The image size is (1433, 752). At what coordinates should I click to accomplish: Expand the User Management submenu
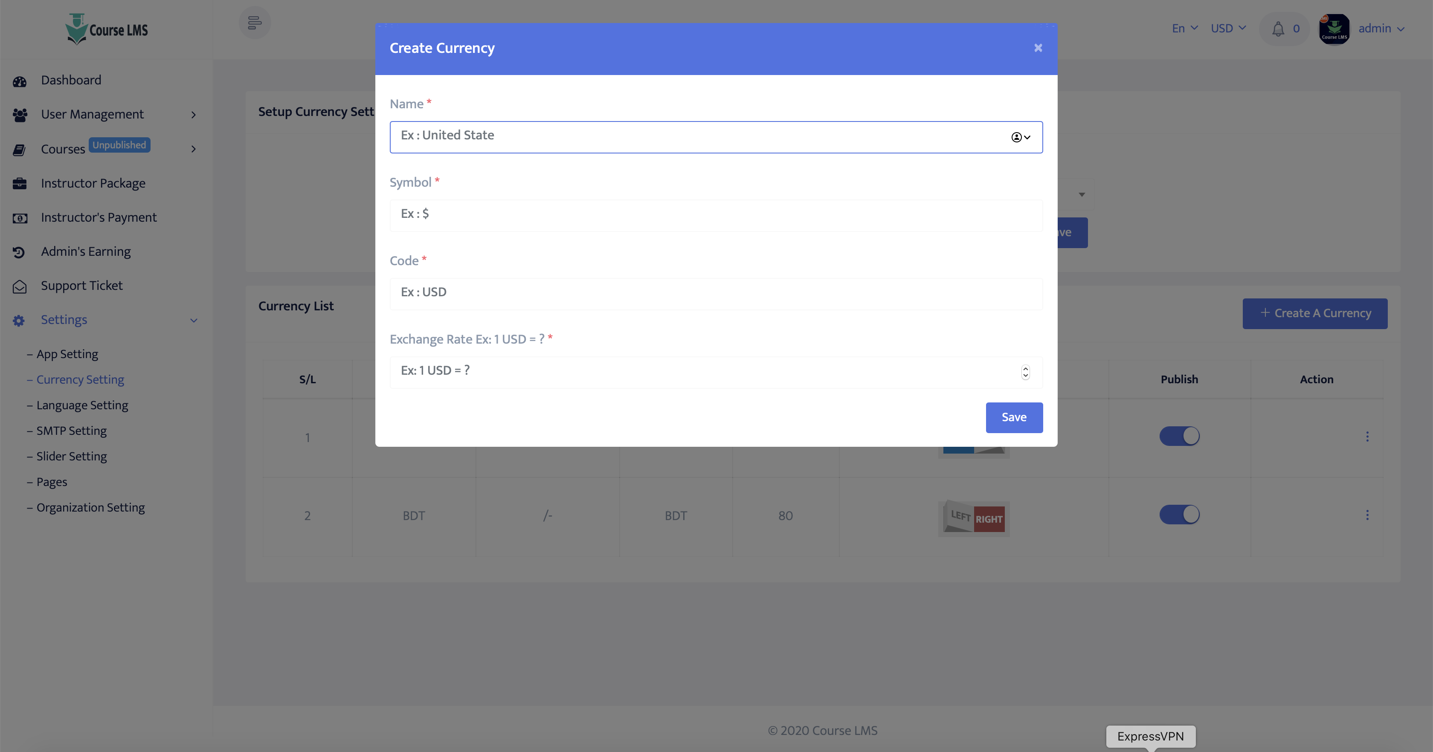[193, 115]
